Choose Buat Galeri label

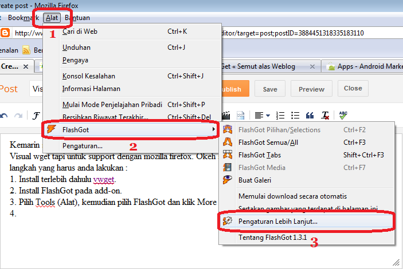click(x=255, y=180)
